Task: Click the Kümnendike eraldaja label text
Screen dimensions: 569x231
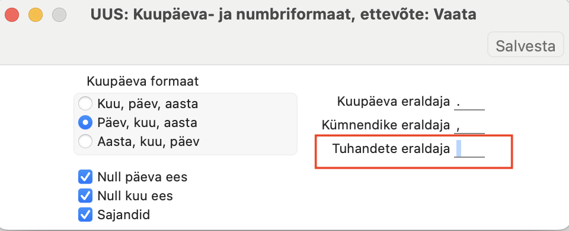Action: [x=386, y=125]
